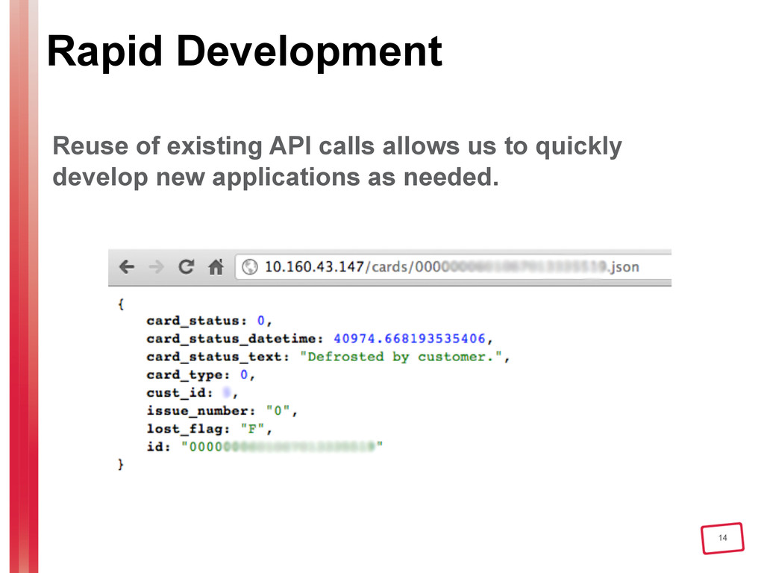Click the browser forward arrow

[157, 266]
